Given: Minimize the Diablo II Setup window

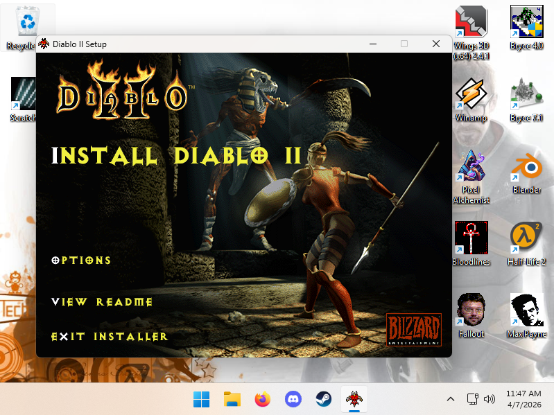Looking at the screenshot, I should click(373, 44).
